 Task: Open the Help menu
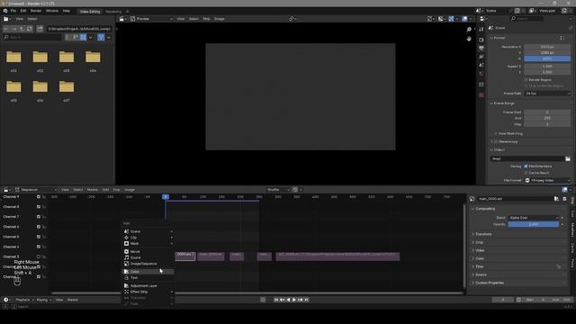66,11
